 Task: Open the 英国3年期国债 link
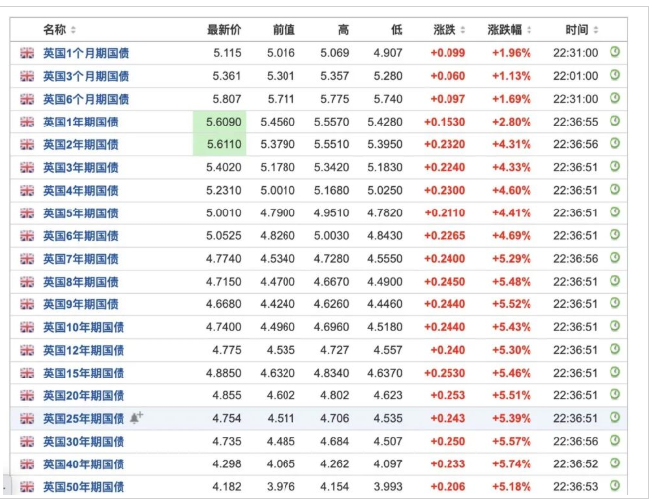(x=81, y=168)
